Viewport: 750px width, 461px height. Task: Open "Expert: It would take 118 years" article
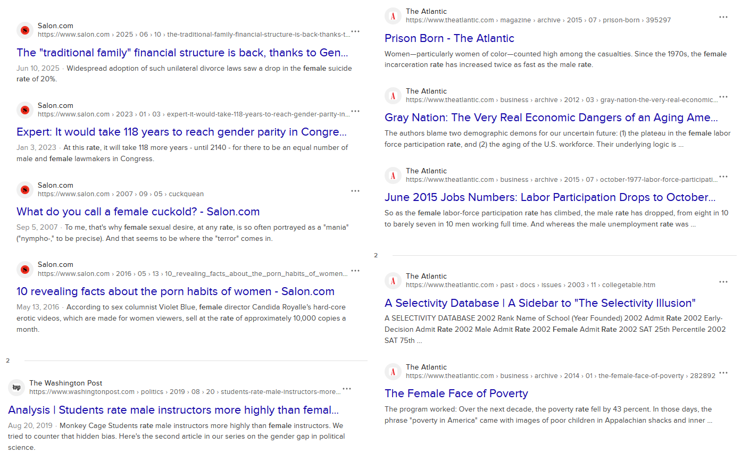pos(181,132)
